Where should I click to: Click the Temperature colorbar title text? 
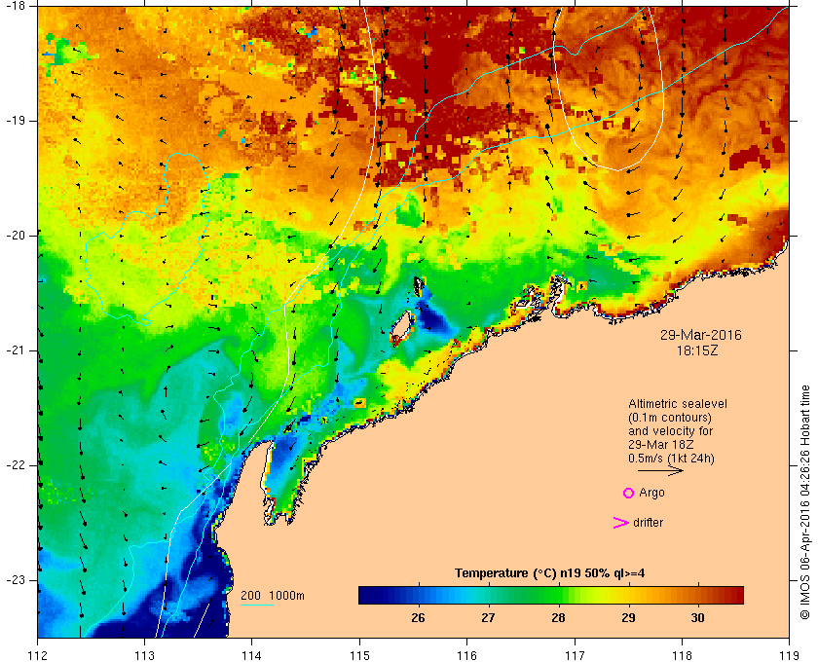(549, 573)
